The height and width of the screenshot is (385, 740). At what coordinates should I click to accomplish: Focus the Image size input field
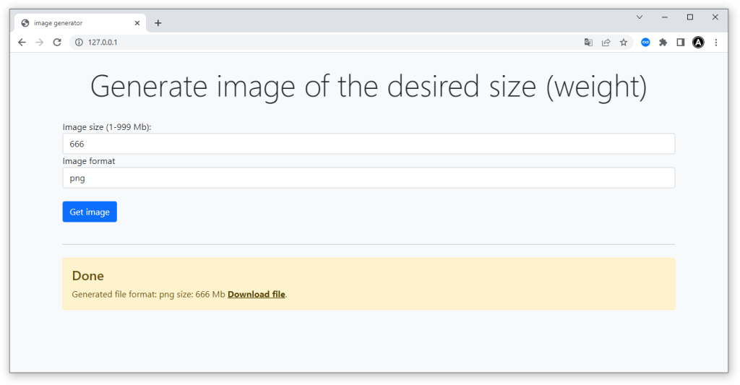click(369, 144)
